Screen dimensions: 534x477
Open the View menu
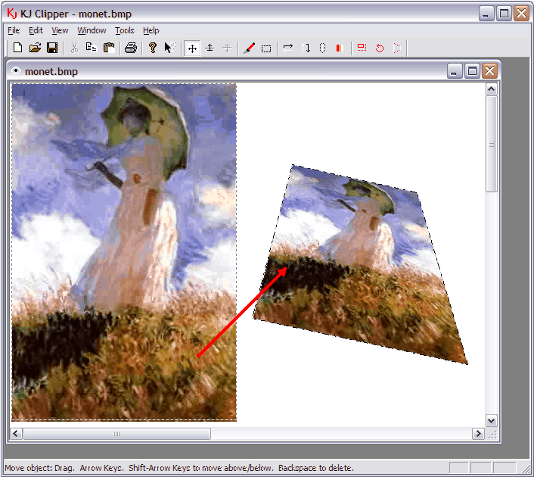coord(60,31)
